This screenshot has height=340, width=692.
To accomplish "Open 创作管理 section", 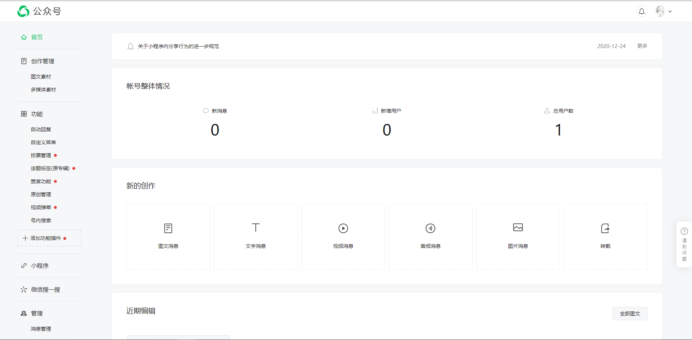I will [43, 61].
